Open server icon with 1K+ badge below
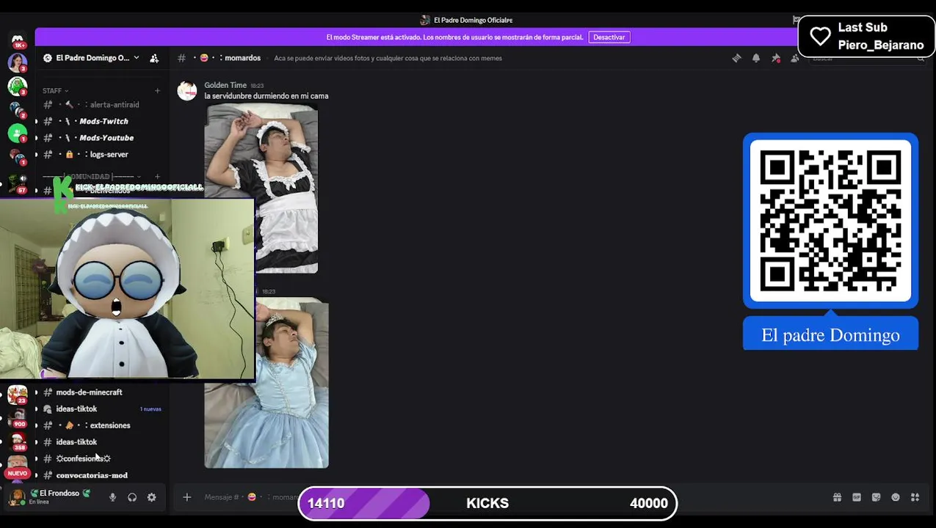Image resolution: width=936 pixels, height=528 pixels. tap(18, 39)
